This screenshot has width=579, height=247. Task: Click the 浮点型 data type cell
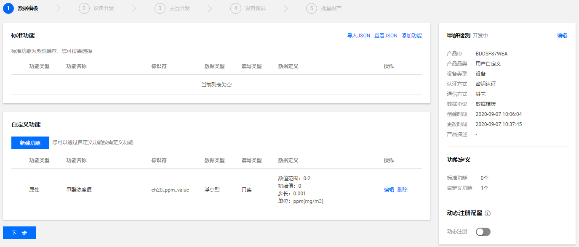tap(212, 190)
